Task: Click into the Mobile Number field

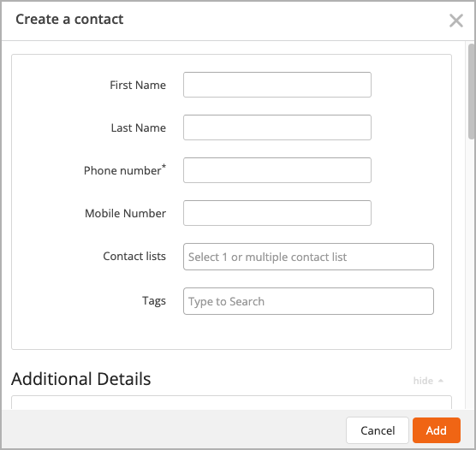Action: point(277,213)
